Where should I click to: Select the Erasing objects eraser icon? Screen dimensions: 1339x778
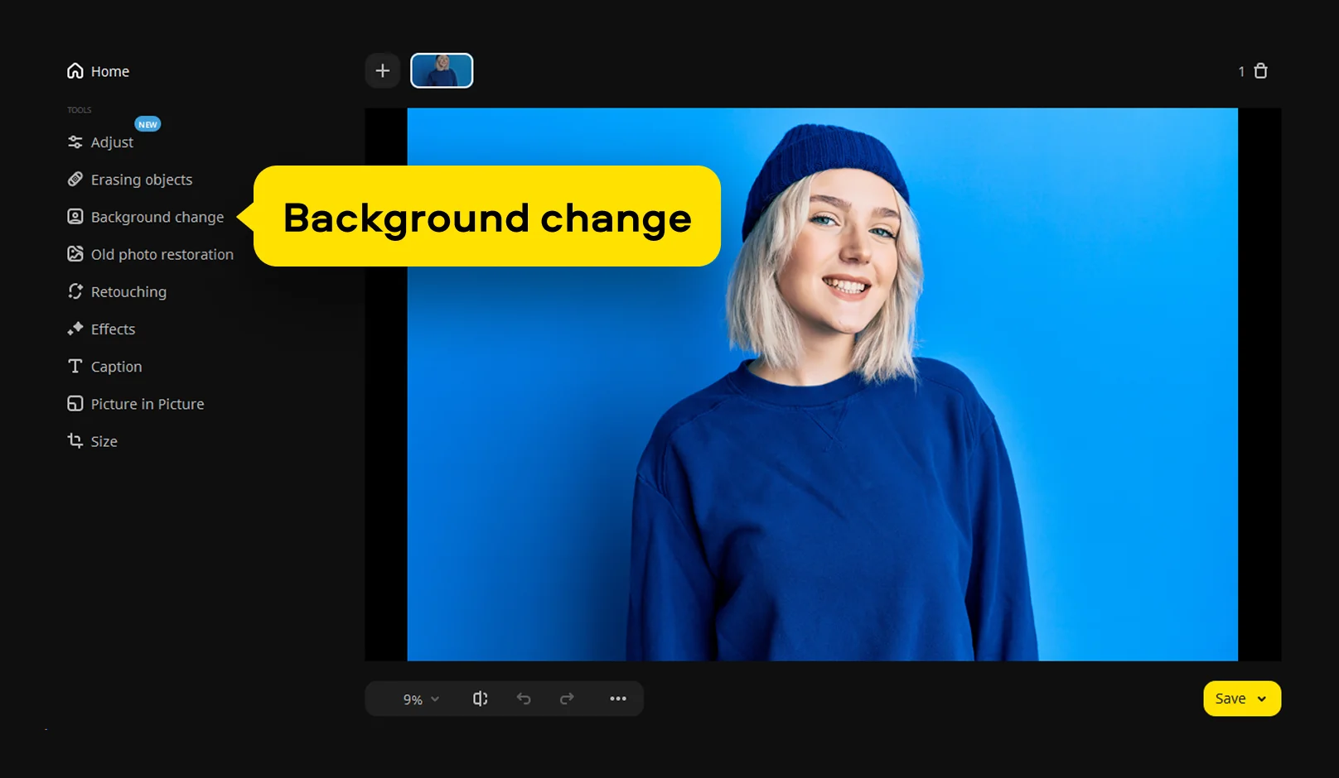tap(75, 180)
